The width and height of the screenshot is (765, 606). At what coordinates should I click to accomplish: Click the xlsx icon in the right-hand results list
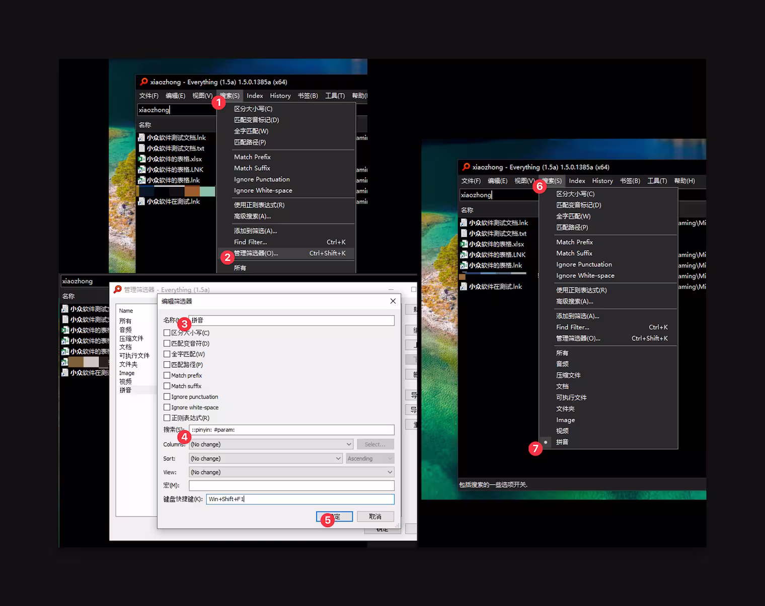tap(464, 244)
